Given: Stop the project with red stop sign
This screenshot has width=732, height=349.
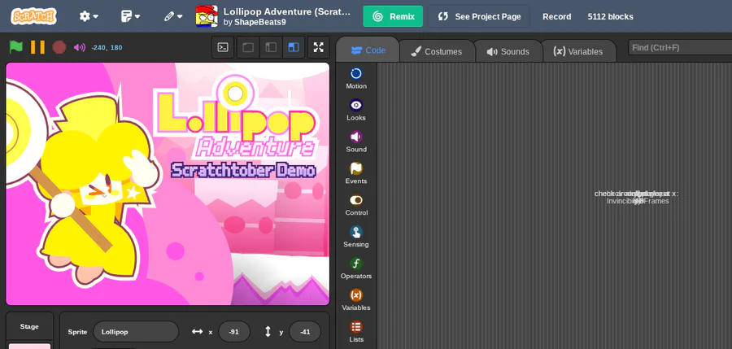Looking at the screenshot, I should point(59,47).
